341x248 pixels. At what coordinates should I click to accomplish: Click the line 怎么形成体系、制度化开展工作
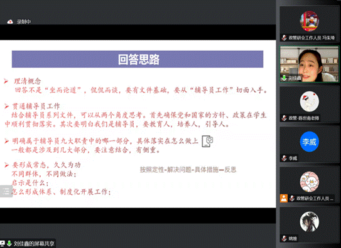61,192
